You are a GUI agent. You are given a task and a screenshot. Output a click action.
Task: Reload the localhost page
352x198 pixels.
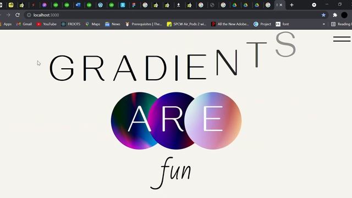click(18, 15)
